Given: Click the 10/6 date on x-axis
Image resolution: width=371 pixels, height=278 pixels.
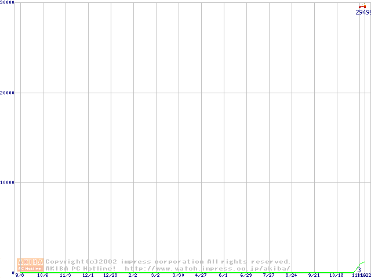Looking at the screenshot, I should tap(43, 275).
